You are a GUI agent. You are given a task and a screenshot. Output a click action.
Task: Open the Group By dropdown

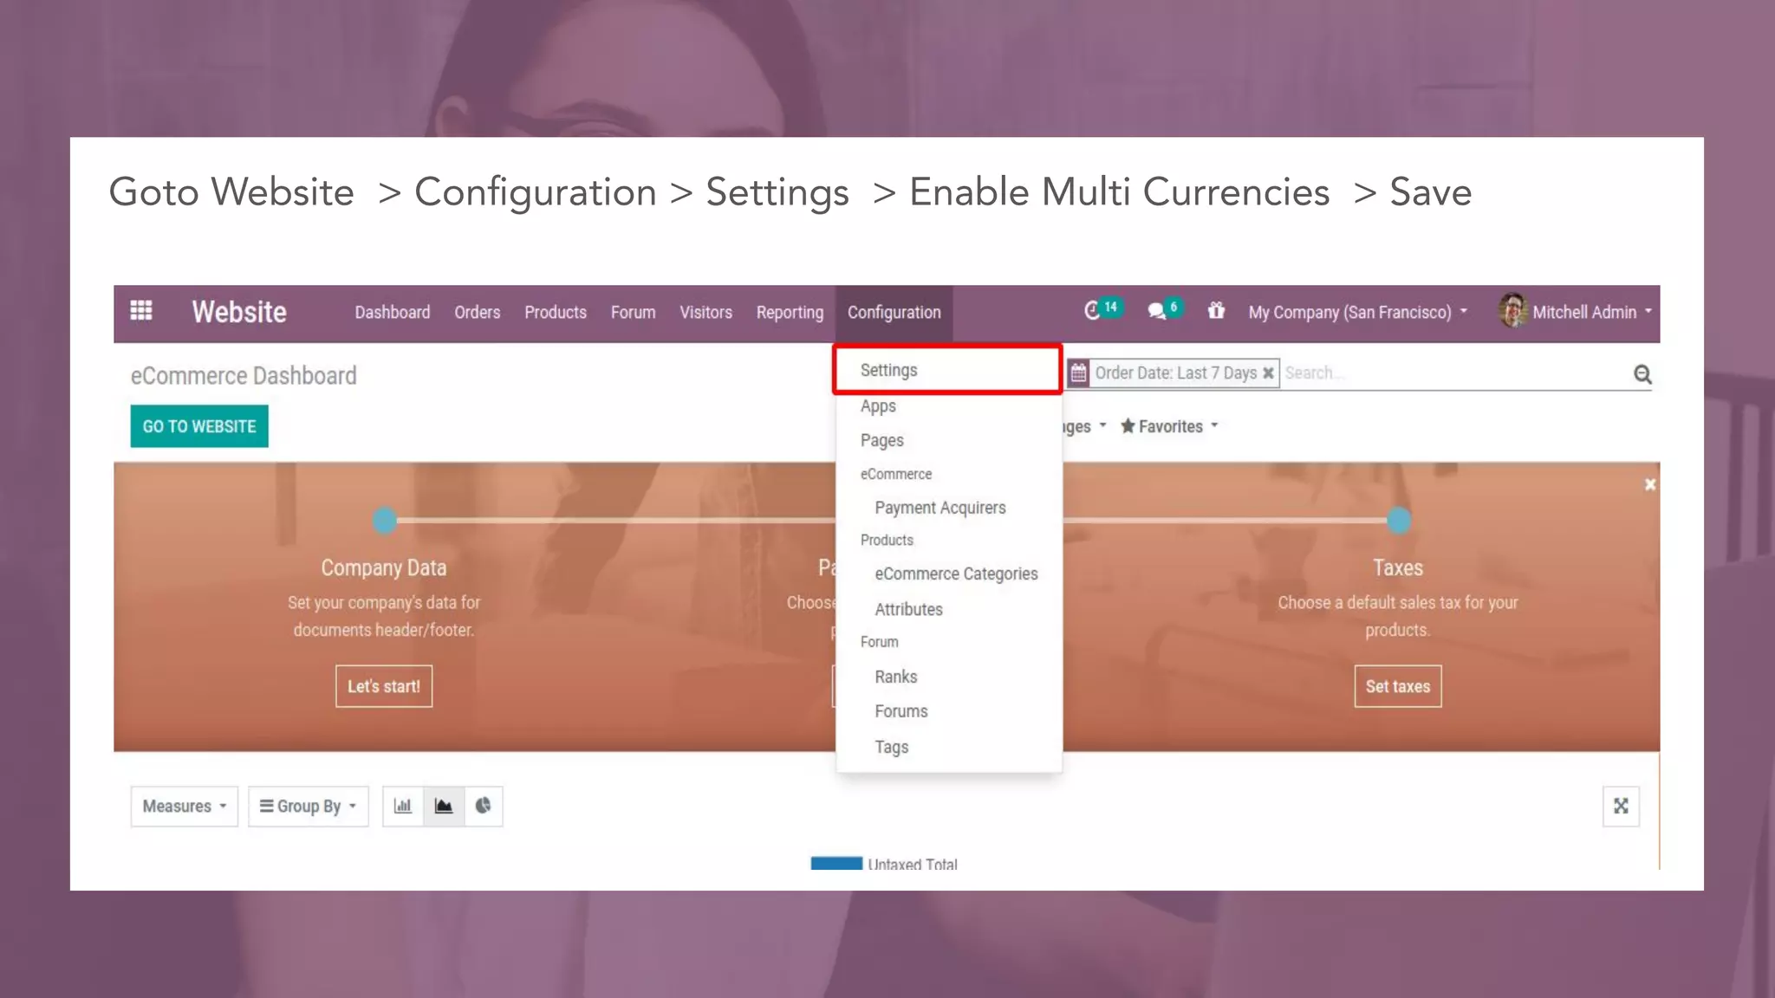click(309, 807)
